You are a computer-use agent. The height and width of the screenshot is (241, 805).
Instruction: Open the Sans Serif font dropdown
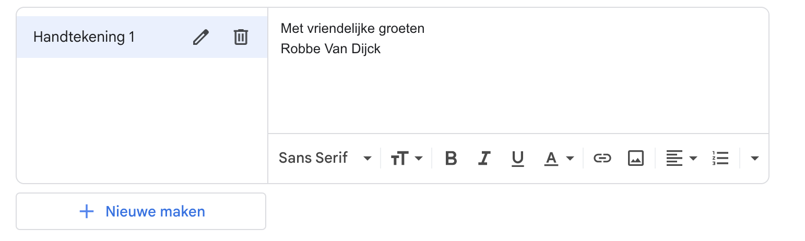[325, 158]
